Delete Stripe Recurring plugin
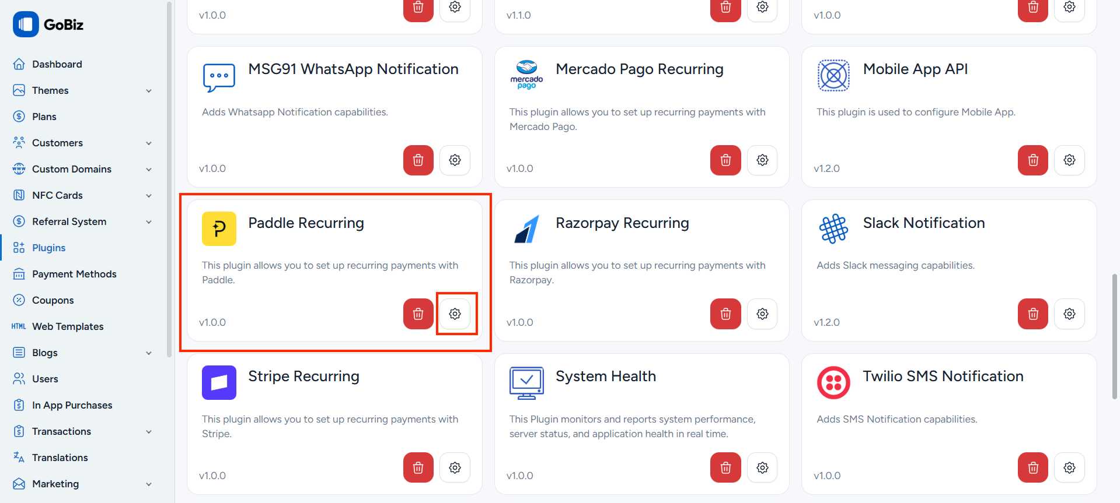This screenshot has height=503, width=1120. click(418, 467)
